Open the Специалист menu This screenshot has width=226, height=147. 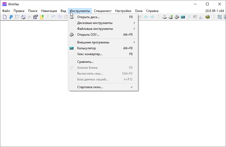[103, 11]
